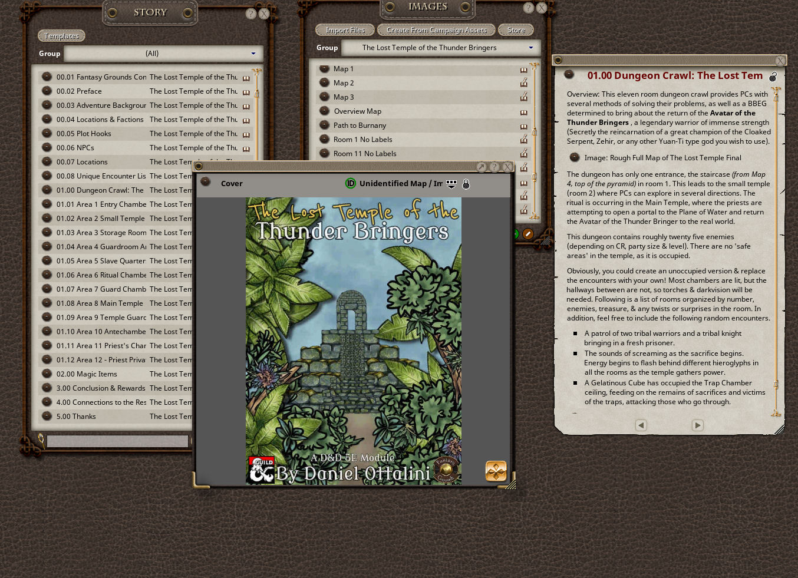Screen dimensions: 798x578
Task: Click Import Files button
Action: coord(345,30)
